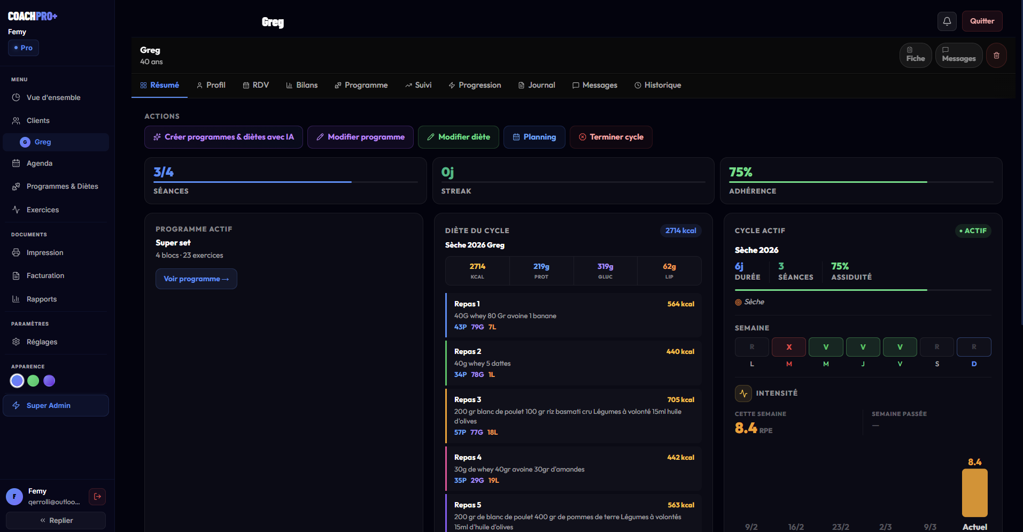Open Repas 3 meal card
The width and height of the screenshot is (1023, 532).
point(573,416)
